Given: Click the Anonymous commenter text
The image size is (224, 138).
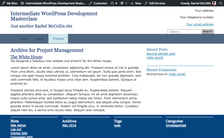Looking at the screenshot, I should pos(155,74).
